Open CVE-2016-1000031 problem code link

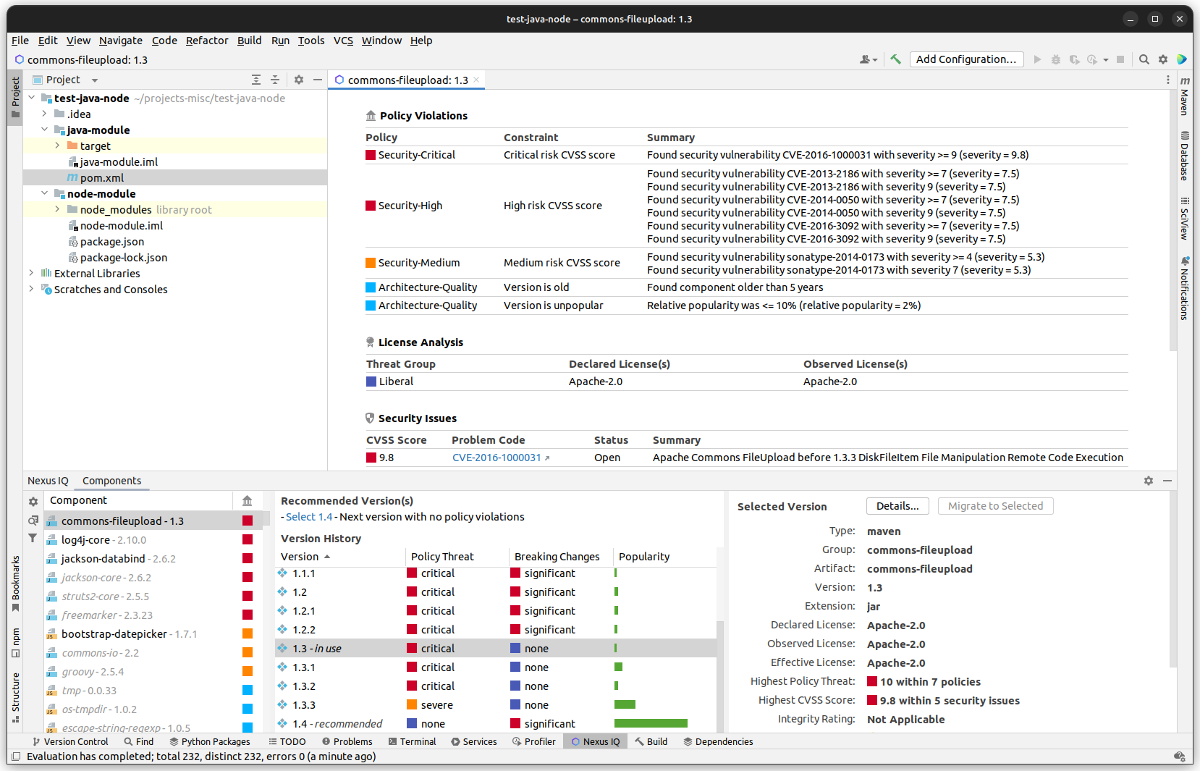(501, 458)
